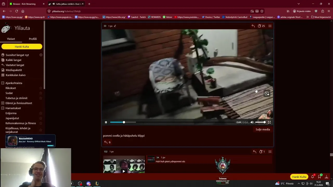Play the video thumbnail in post 132
This screenshot has width=333, height=187.
124,171
